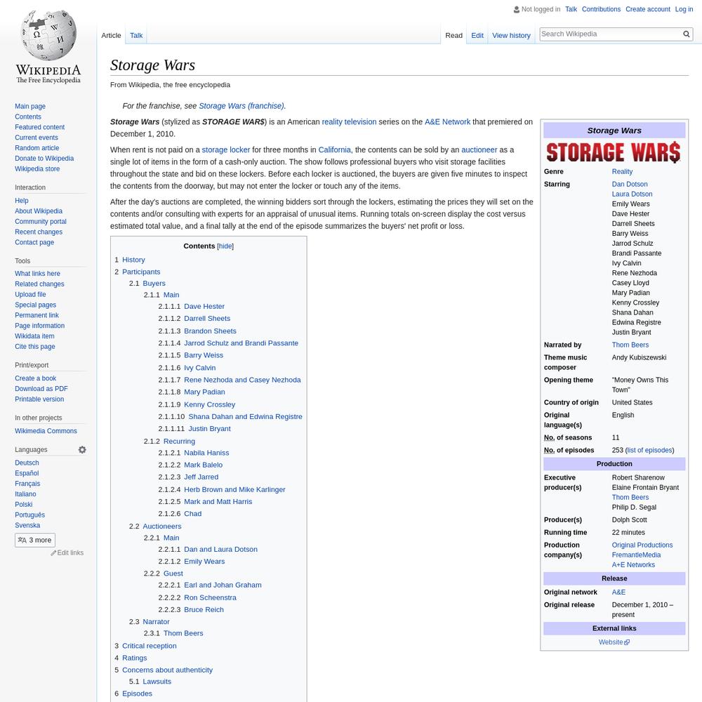Open the language settings gear icon

point(82,449)
